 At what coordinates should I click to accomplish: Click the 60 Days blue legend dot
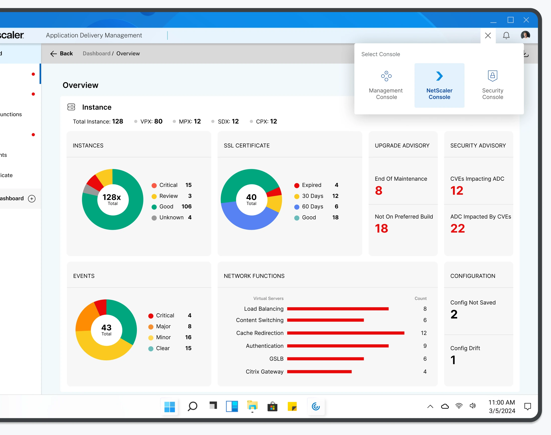click(x=297, y=207)
